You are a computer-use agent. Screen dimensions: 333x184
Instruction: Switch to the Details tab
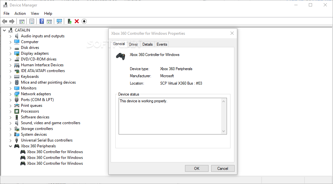pyautogui.click(x=147, y=44)
